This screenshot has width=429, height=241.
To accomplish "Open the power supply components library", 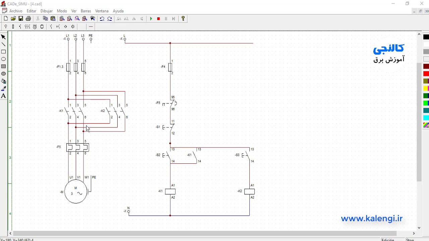I will coord(6,27).
